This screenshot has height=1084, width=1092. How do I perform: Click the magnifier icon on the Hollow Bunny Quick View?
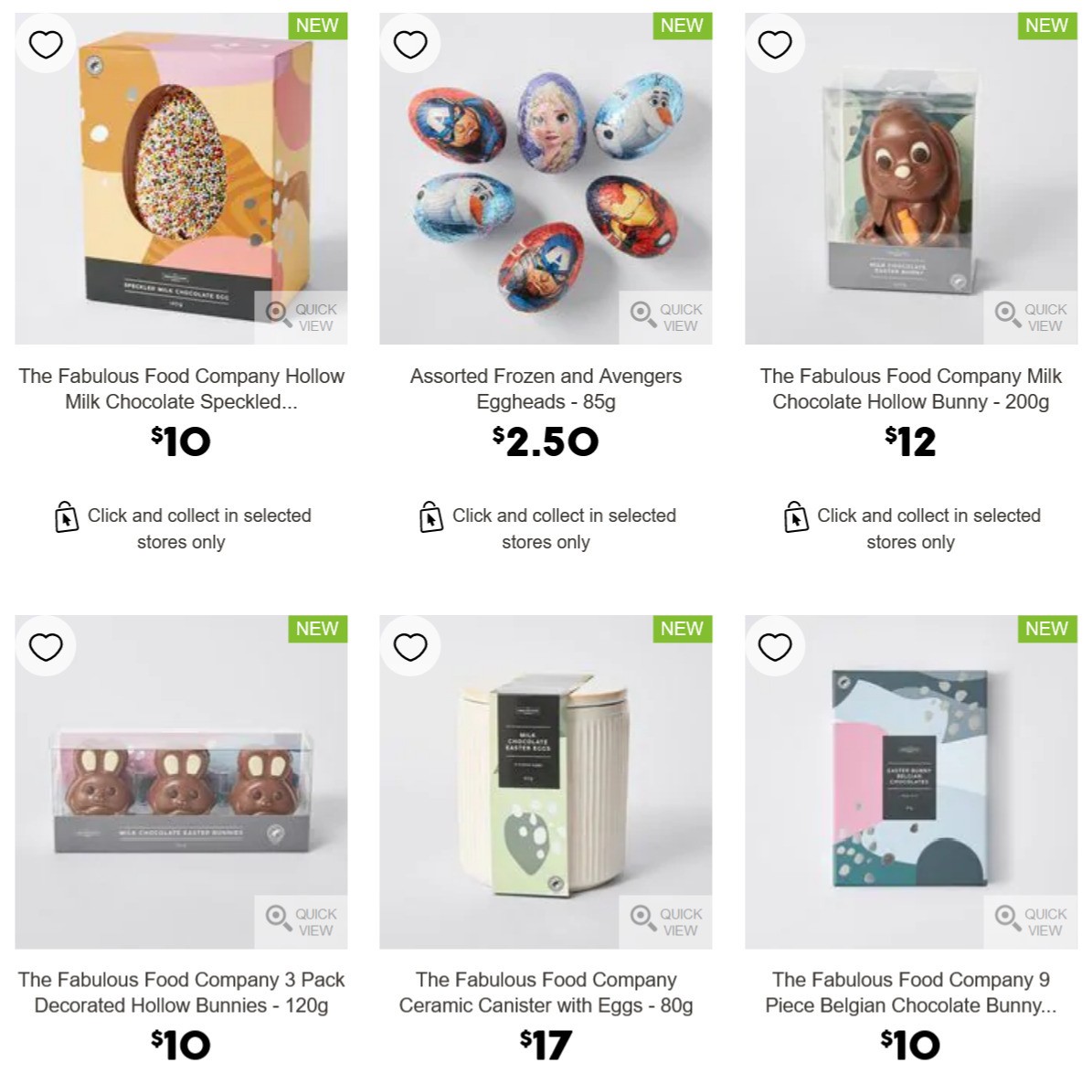pos(1008,315)
